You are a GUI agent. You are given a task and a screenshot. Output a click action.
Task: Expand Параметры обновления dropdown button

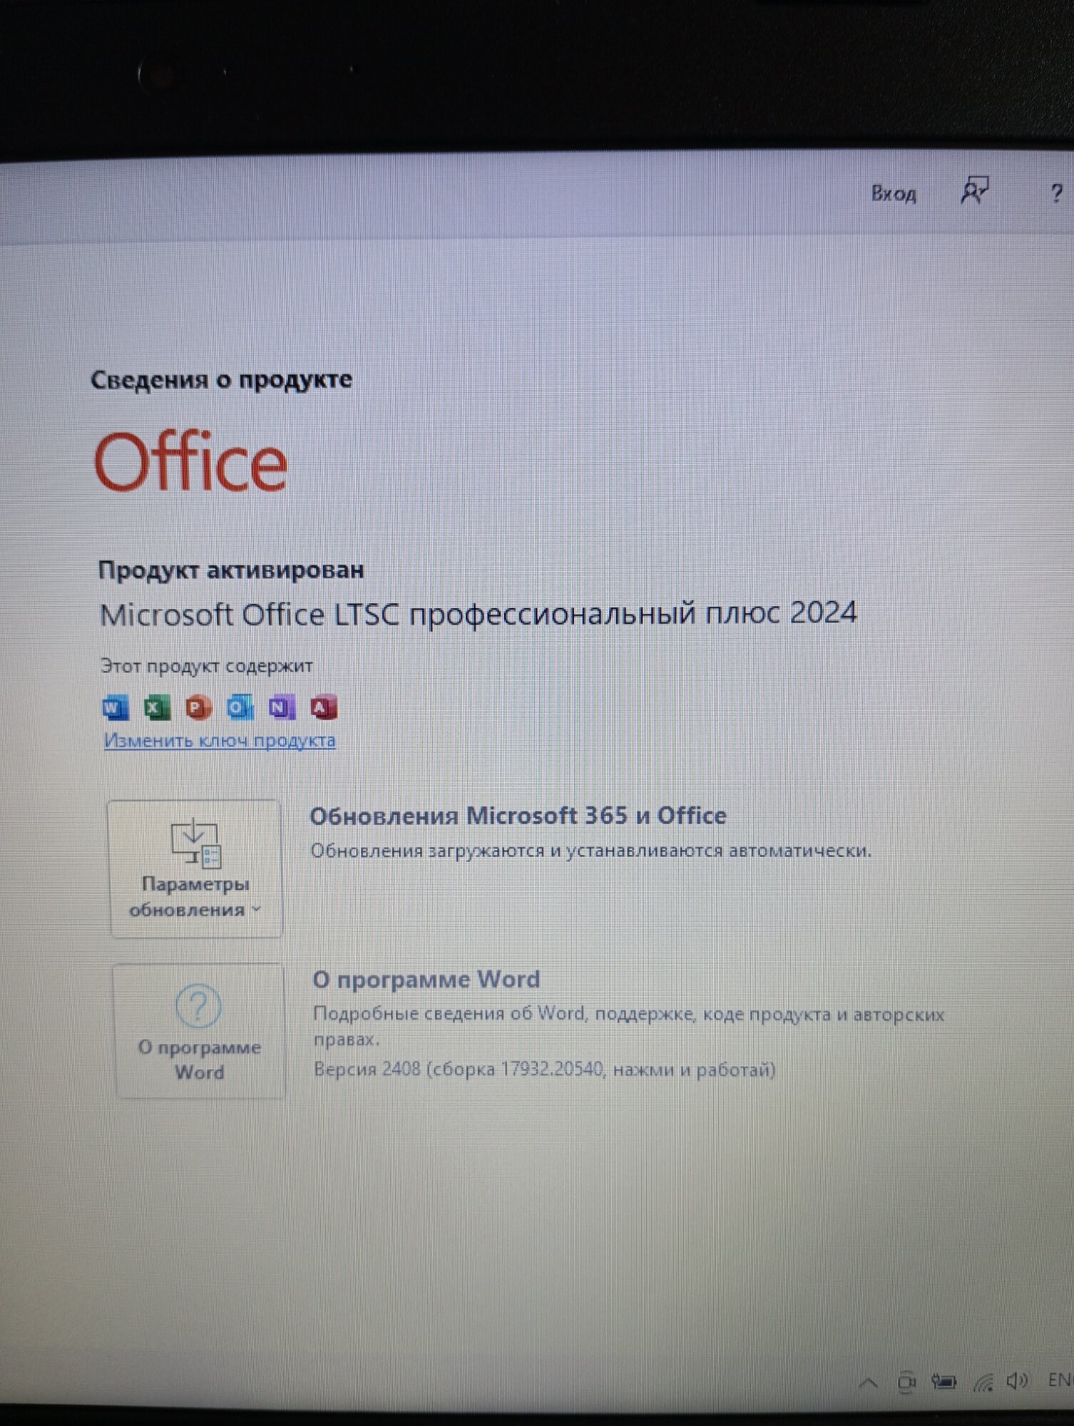coord(195,868)
